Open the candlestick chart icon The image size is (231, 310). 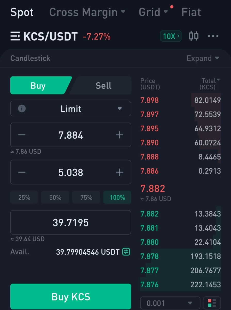point(194,36)
